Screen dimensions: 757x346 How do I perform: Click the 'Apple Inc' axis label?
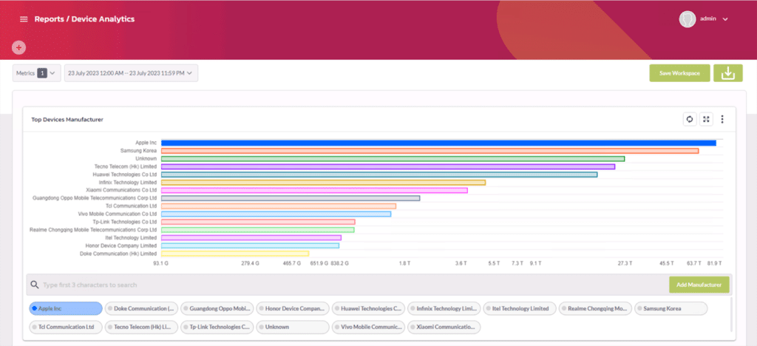click(146, 143)
